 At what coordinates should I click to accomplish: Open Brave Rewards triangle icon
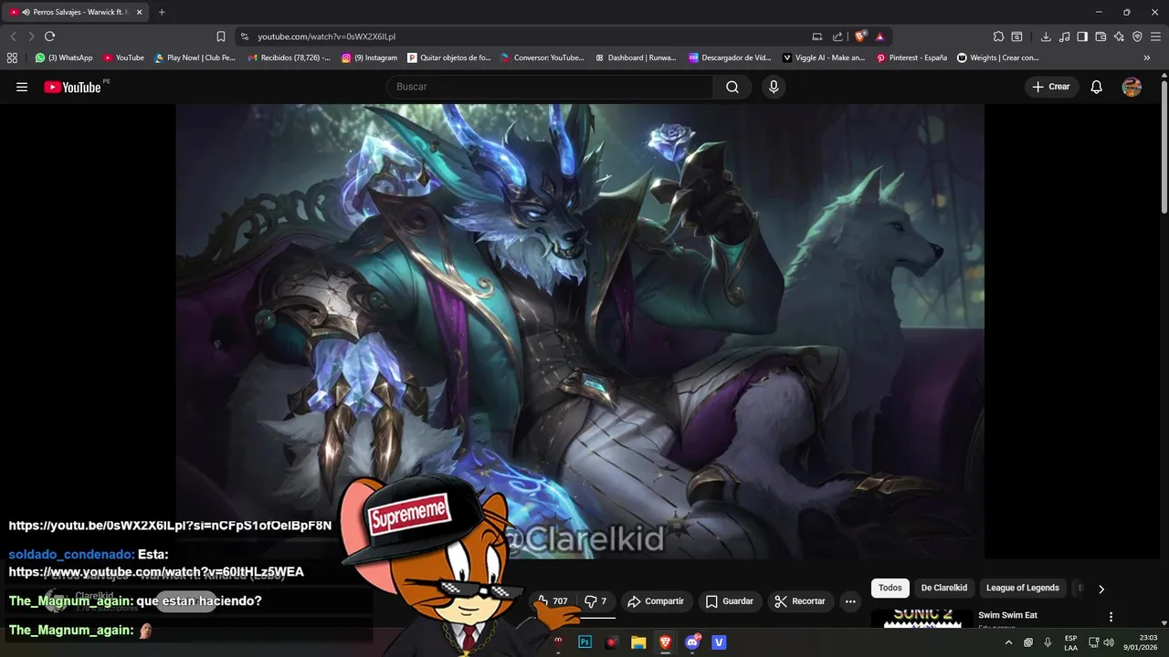[879, 36]
